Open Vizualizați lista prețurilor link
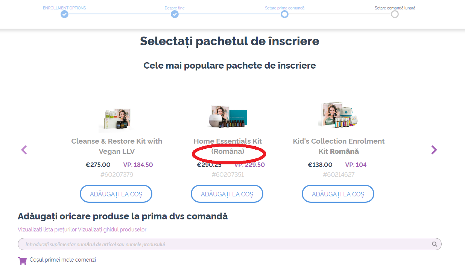The width and height of the screenshot is (465, 268). tap(47, 230)
